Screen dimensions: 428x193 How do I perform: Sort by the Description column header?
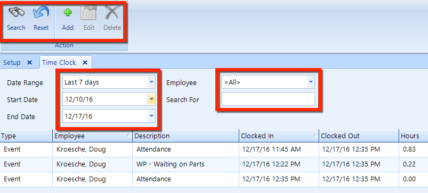(x=185, y=136)
